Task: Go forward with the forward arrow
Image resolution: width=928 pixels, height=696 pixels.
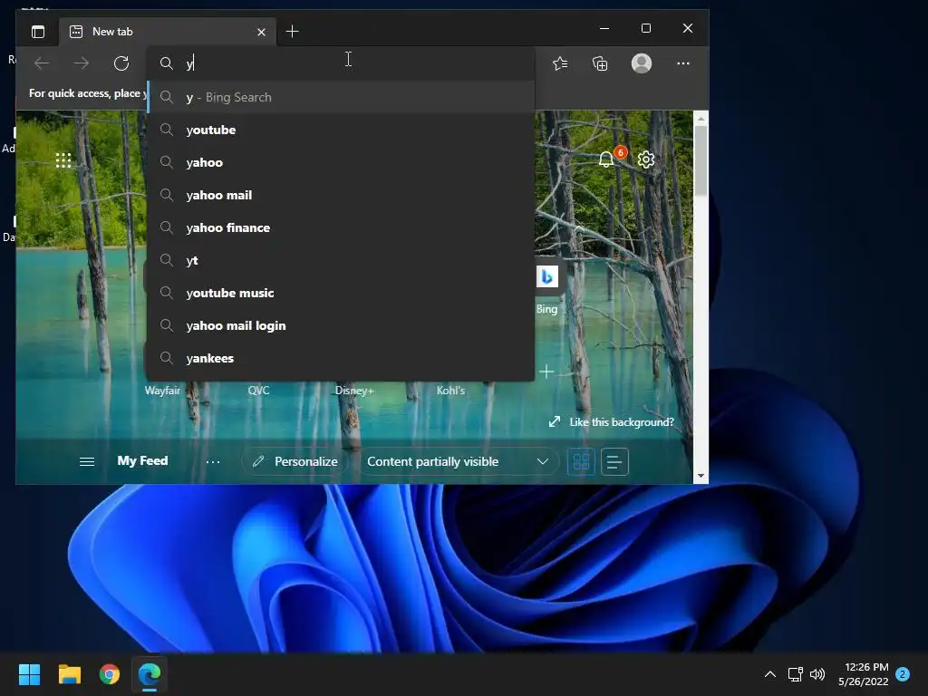Action: click(82, 63)
